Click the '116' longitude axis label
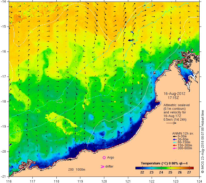The width and height of the screenshot is (206, 183). click(9, 181)
